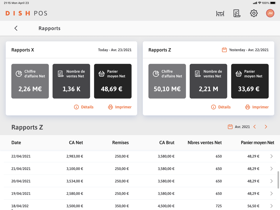
Task: Click the CA Net column header
Action: coord(76,143)
